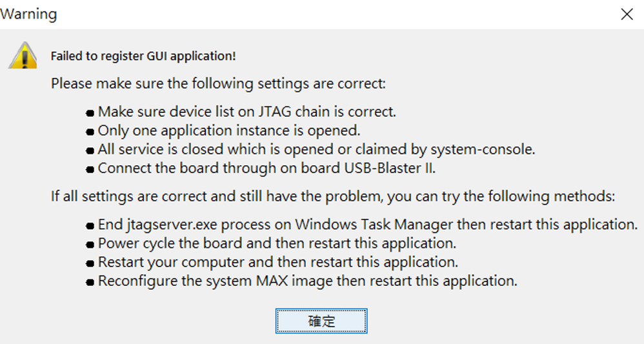Click the bullet dot before 'All service is closed'
The height and width of the screenshot is (344, 644).
[91, 150]
